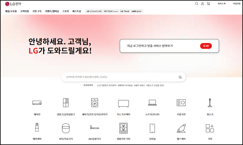The image size is (243, 145).
Task: Select the 에어케어 air purifier icon
Action: click(37, 127)
